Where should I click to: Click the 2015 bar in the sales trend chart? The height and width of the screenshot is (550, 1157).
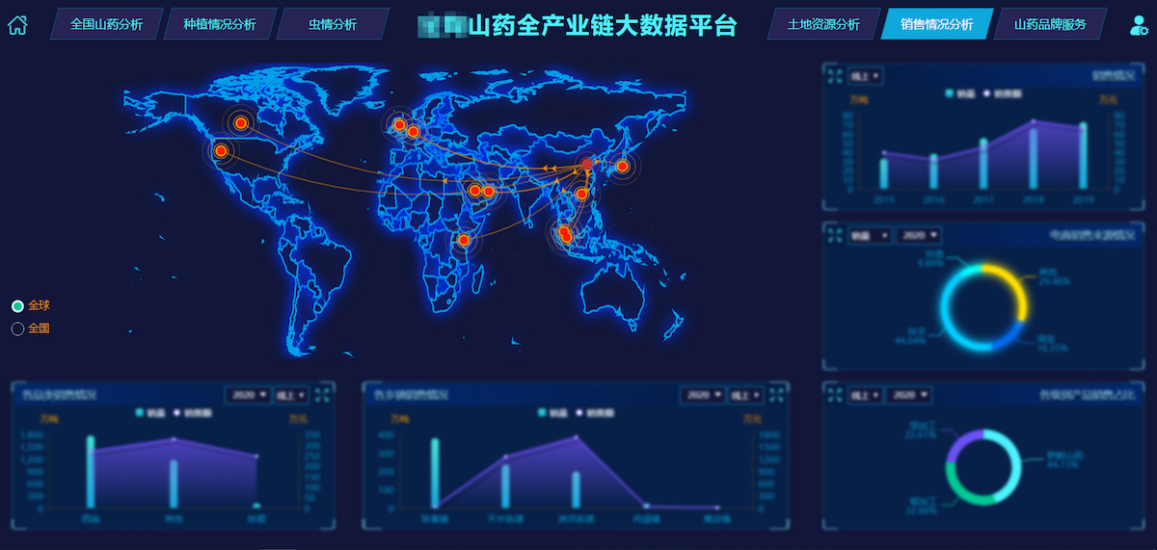coord(884,173)
